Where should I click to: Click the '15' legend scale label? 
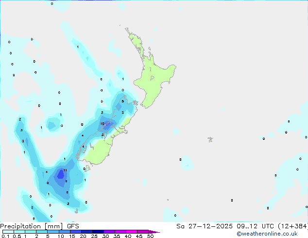tap(72, 236)
